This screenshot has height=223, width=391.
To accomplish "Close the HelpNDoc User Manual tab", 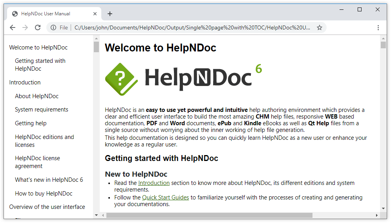I will tap(95, 14).
